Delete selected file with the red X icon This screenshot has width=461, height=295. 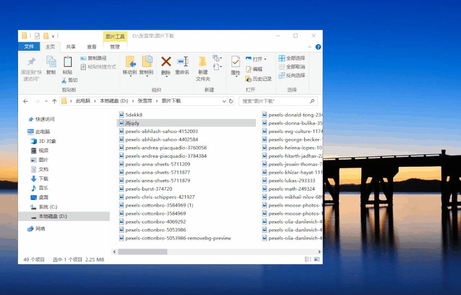[x=166, y=62]
